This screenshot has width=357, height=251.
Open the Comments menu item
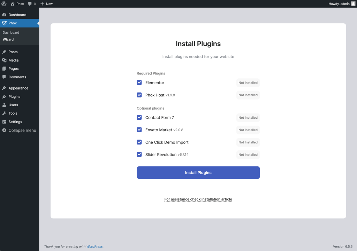(16, 77)
